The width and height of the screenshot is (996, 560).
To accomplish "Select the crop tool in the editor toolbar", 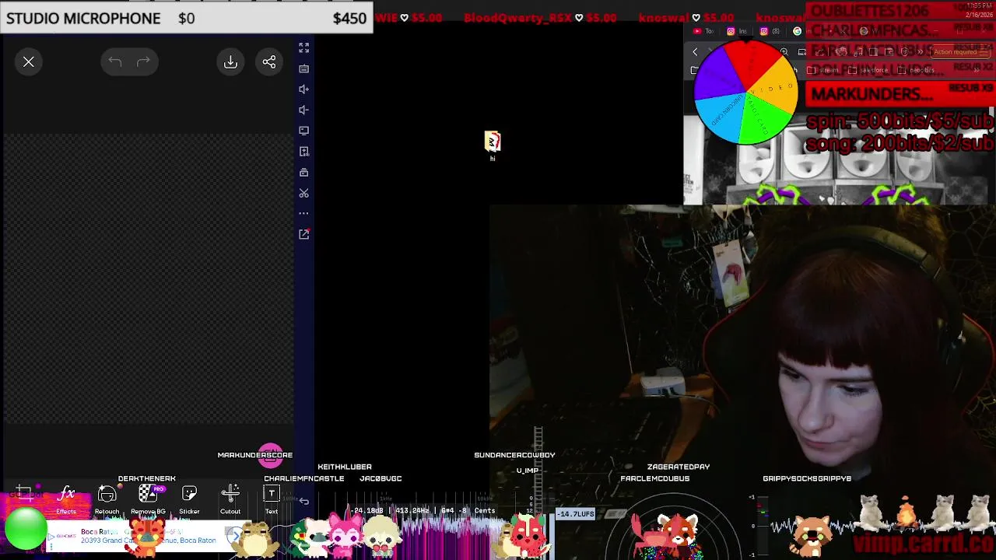I will [23, 493].
